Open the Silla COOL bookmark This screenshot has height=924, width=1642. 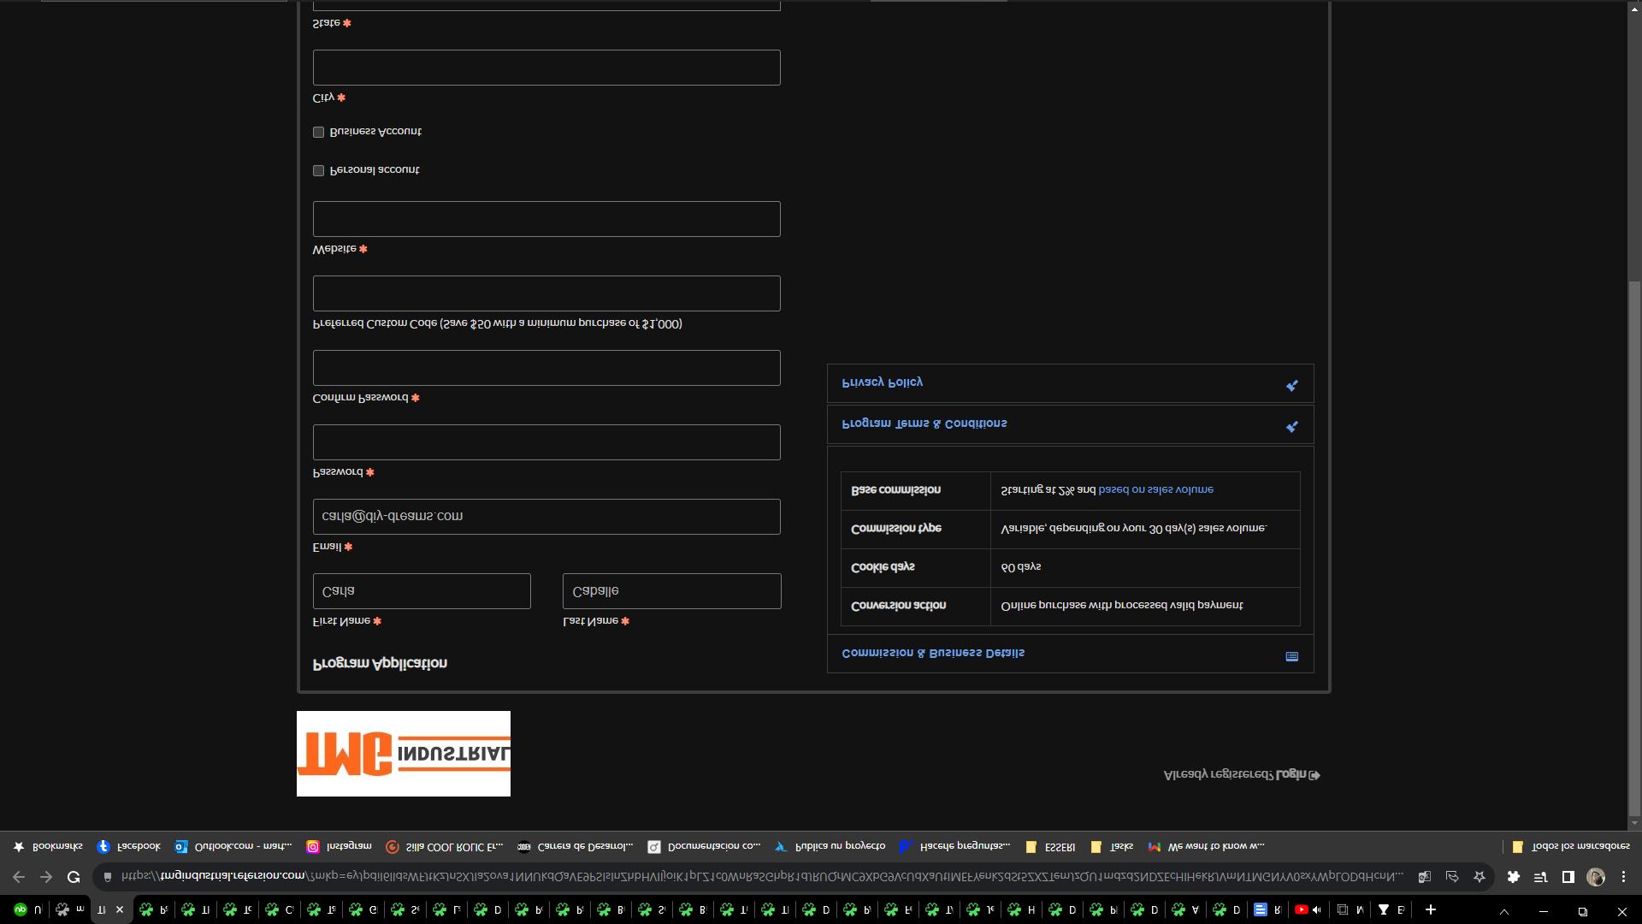point(444,846)
